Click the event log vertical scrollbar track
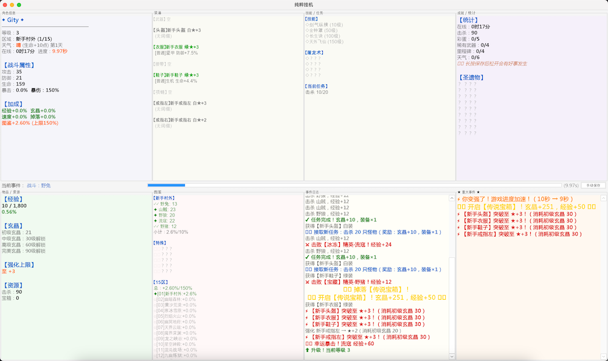608x361 pixels. click(x=452, y=277)
